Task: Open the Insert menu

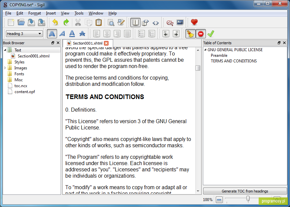Action: (x=51, y=13)
